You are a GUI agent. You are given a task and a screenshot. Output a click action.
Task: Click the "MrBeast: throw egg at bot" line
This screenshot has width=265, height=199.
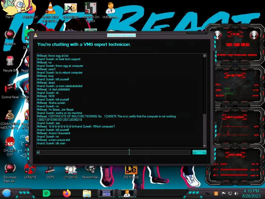pyautogui.click(x=53, y=56)
